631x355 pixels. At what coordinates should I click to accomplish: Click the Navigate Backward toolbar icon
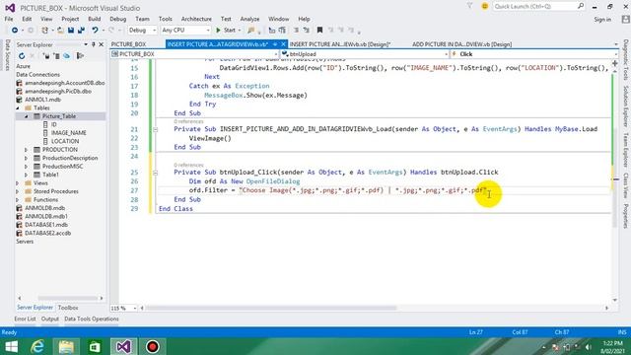pyautogui.click(x=15, y=31)
